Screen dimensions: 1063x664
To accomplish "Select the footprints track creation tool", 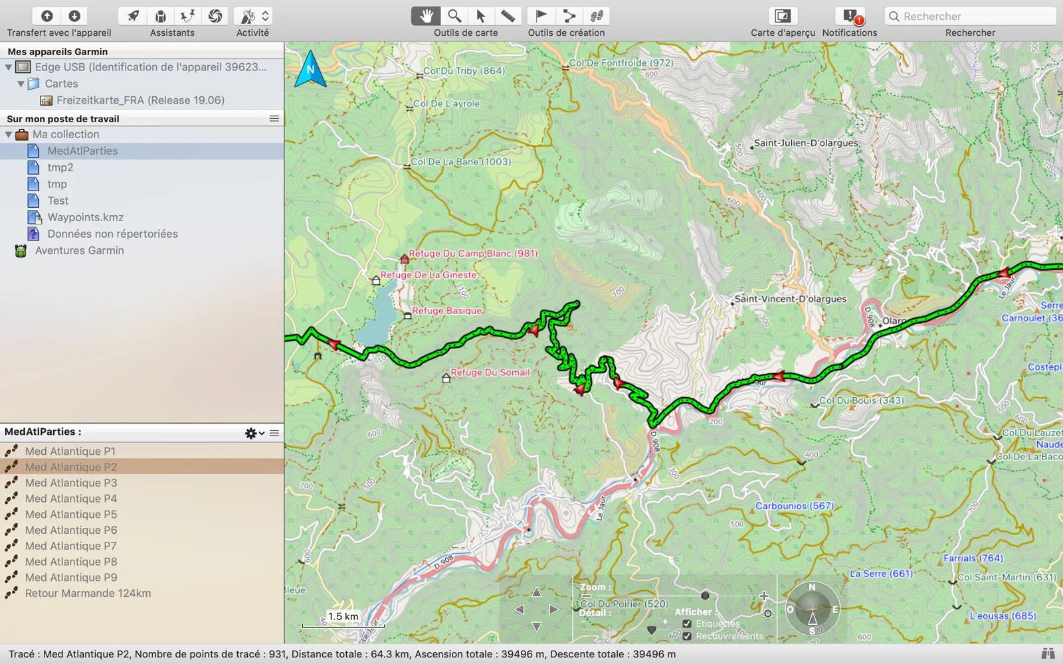I will (x=596, y=16).
